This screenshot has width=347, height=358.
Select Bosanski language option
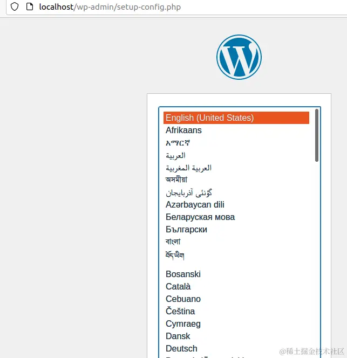236,274
